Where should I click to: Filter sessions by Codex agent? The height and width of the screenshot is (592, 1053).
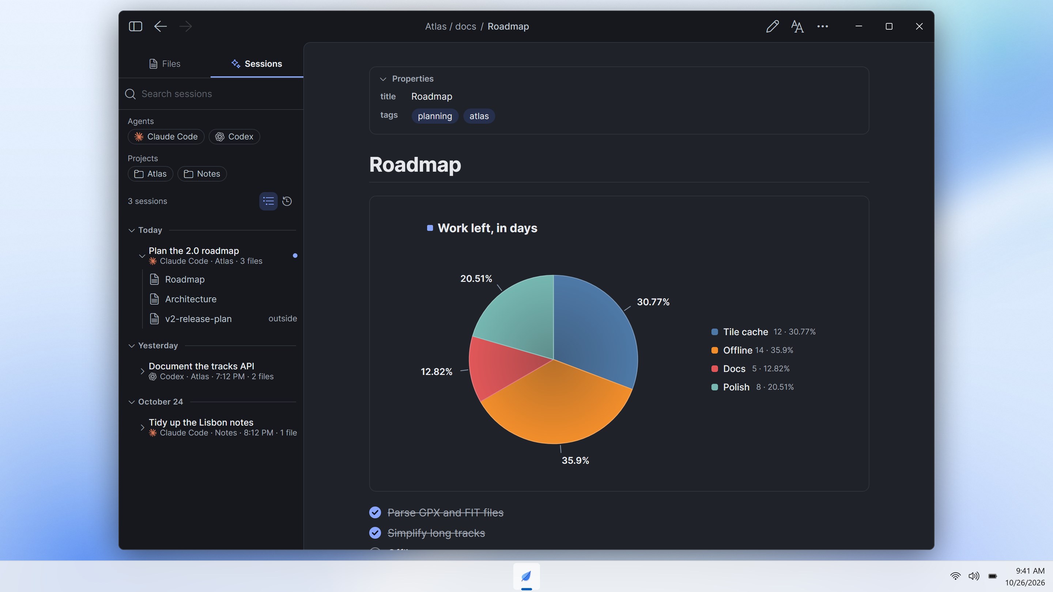[234, 136]
